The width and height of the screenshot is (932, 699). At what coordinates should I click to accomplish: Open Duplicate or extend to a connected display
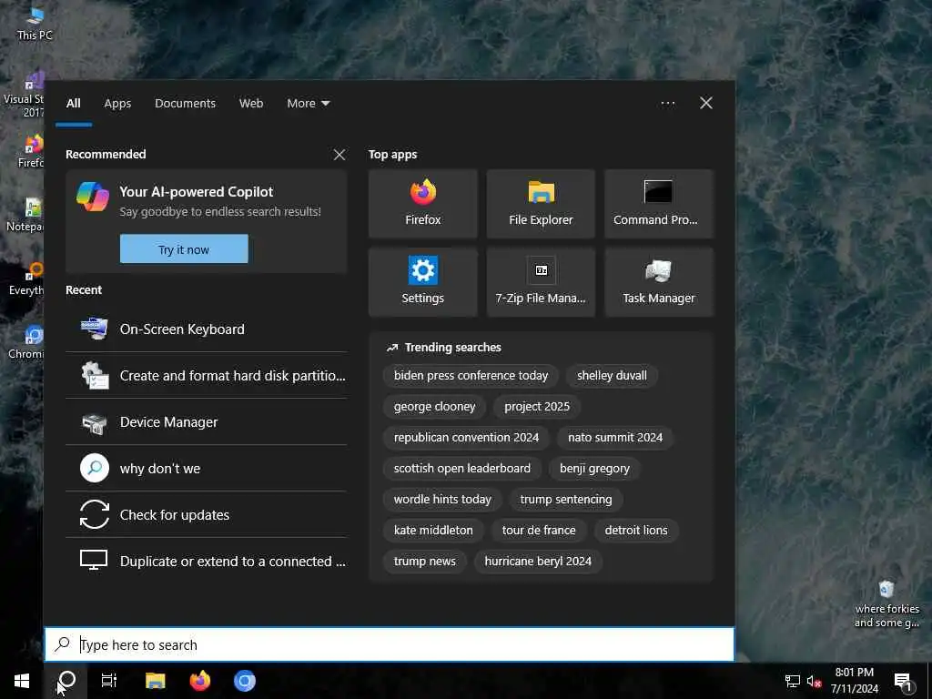point(206,561)
